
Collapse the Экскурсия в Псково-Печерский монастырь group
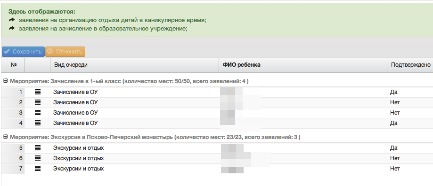[5, 137]
